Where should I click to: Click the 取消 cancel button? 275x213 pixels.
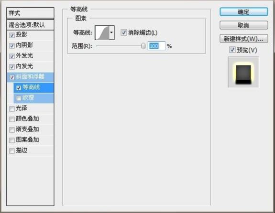244,25
